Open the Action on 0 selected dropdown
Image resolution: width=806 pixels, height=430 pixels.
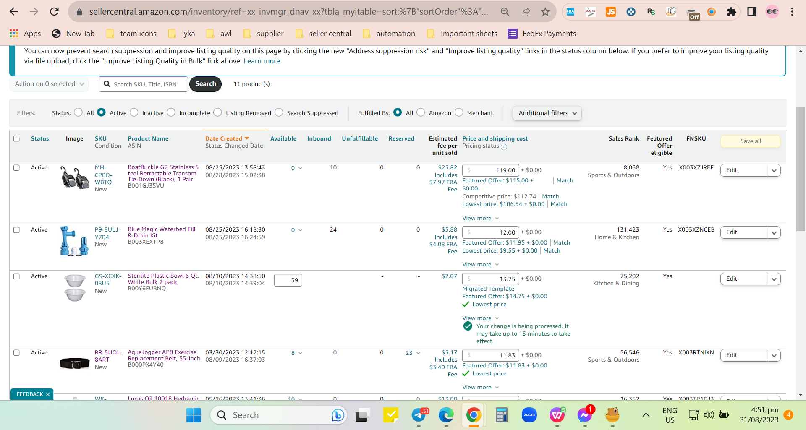(50, 84)
